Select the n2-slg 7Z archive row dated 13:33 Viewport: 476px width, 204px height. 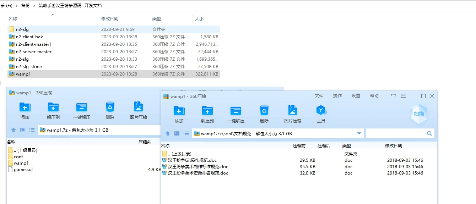(113, 59)
